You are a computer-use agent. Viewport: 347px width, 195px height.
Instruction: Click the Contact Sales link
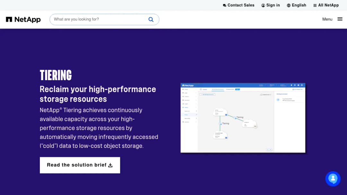point(238,5)
